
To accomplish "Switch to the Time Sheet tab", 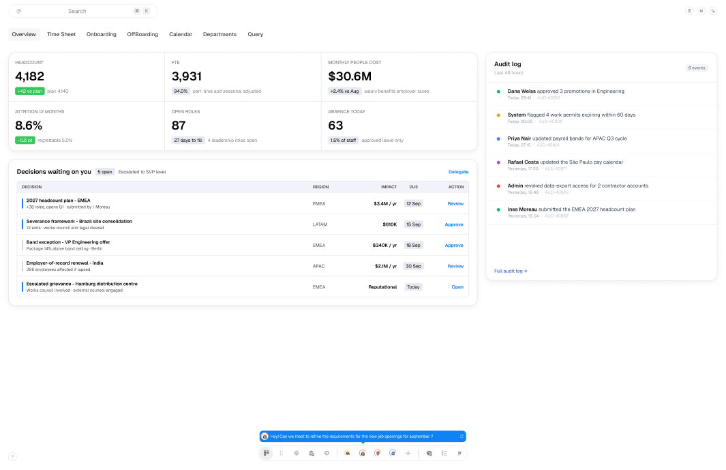I will [x=61, y=34].
